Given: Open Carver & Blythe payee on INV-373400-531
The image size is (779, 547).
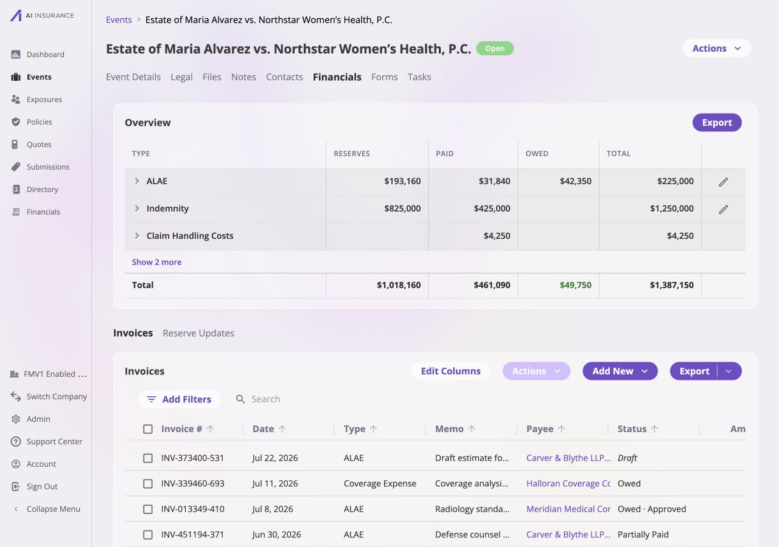Looking at the screenshot, I should click(568, 458).
